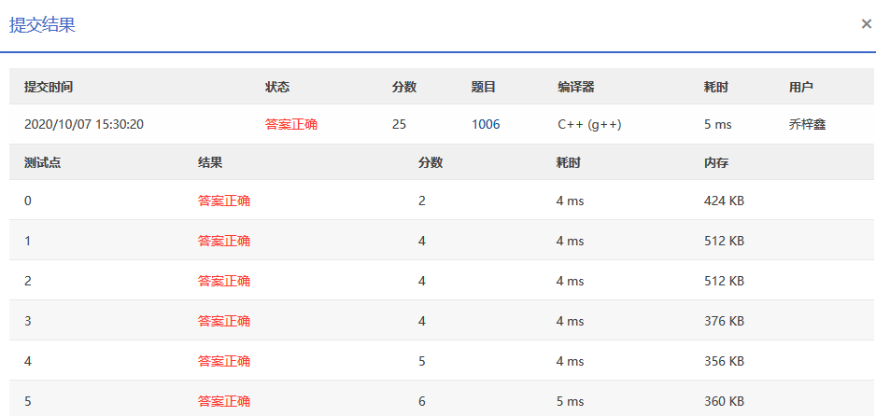This screenshot has width=876, height=416.
Task: Click test point 2 number
Action: [x=28, y=281]
